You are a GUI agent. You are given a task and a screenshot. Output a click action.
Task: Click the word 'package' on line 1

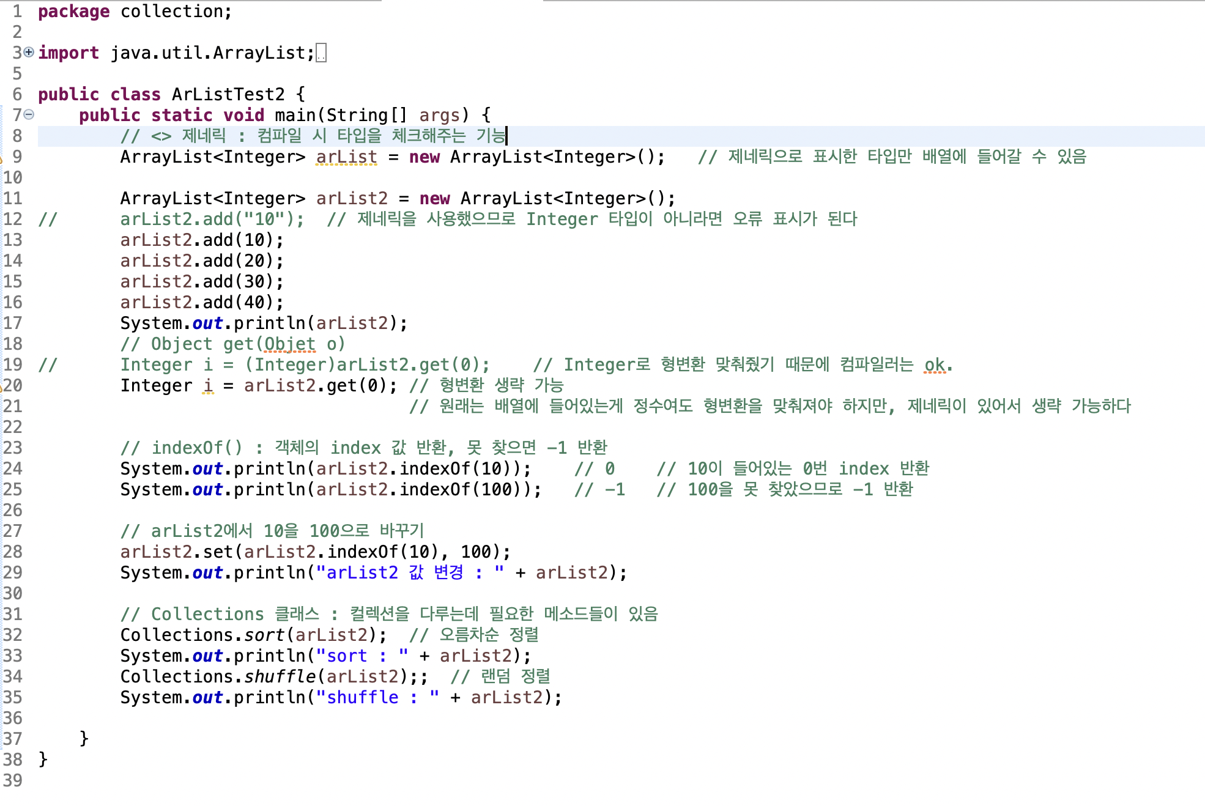[74, 12]
